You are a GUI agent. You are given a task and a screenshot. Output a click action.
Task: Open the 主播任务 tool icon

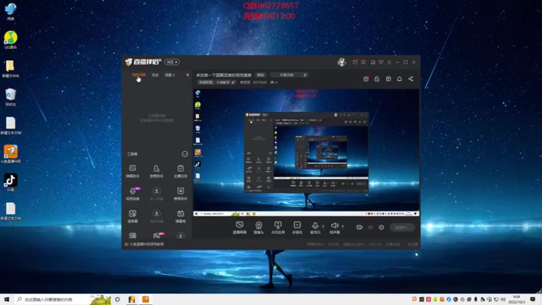pyautogui.click(x=180, y=171)
